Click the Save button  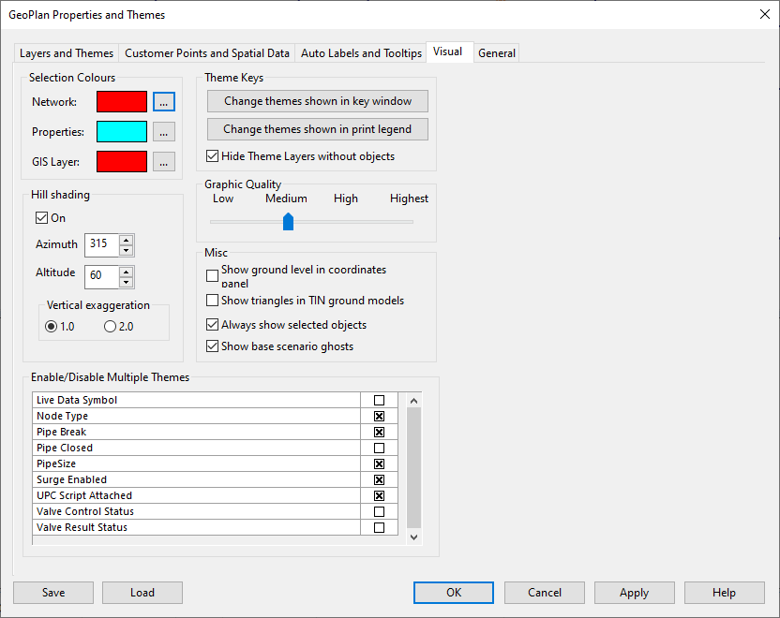(x=53, y=593)
